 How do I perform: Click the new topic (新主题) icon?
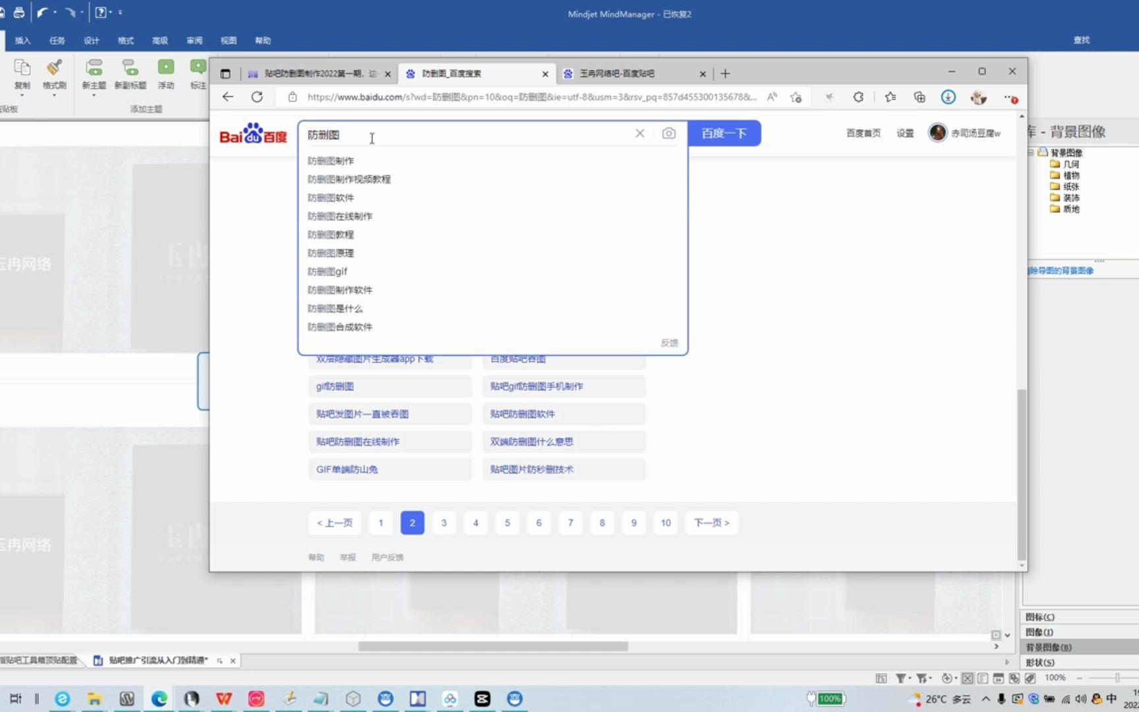[x=94, y=67]
